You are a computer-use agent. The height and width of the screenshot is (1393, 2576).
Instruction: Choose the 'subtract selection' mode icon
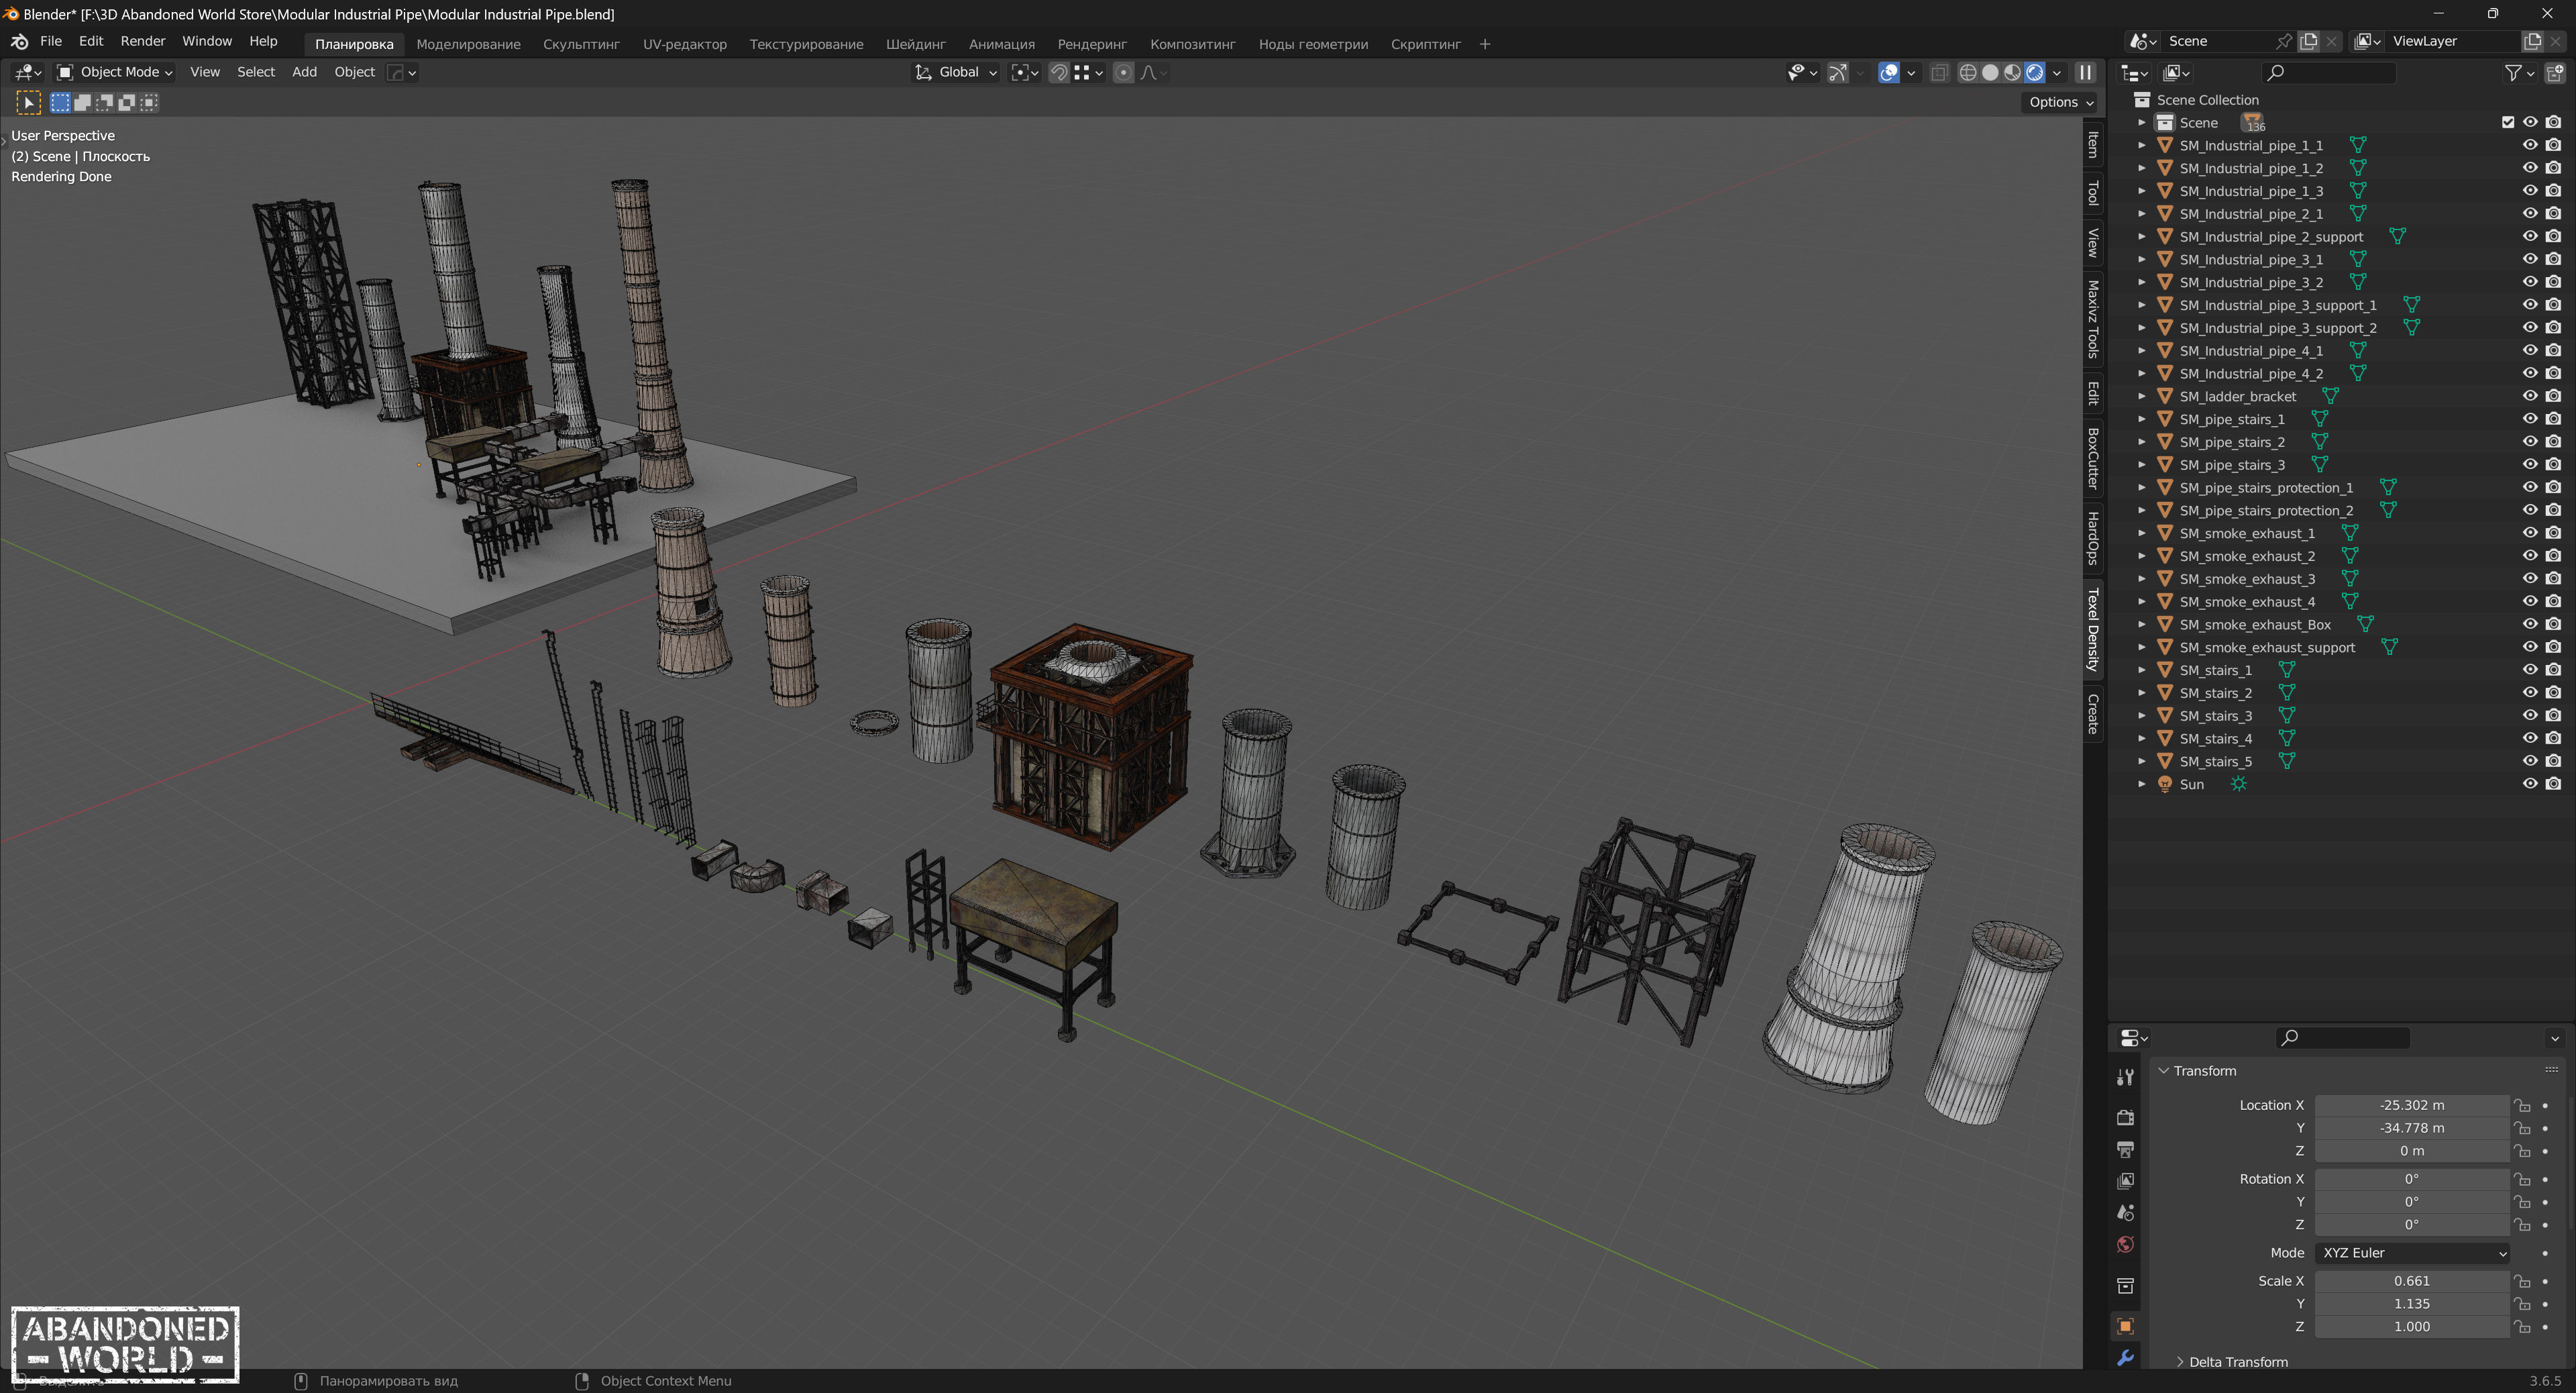coord(104,102)
